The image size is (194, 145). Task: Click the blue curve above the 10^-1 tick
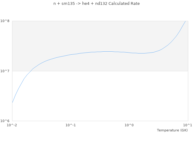[x=71, y=54]
